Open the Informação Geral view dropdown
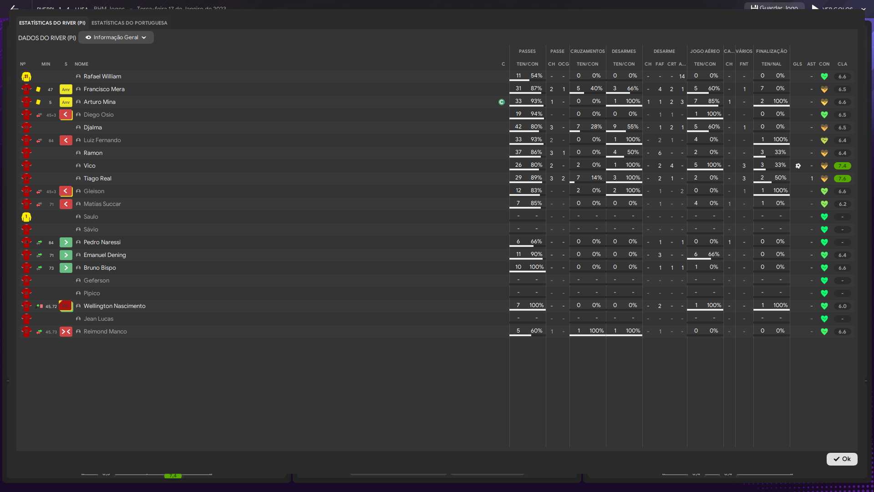The width and height of the screenshot is (874, 492). (x=116, y=37)
